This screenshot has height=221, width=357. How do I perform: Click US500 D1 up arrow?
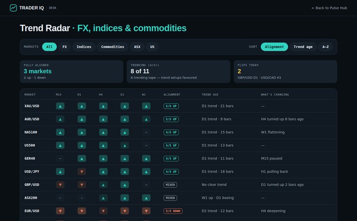[124, 146]
